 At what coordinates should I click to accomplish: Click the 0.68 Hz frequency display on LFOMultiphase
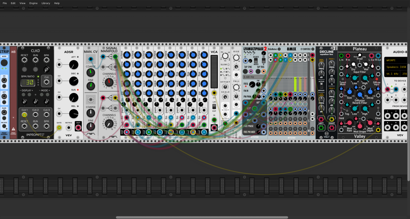(254, 77)
